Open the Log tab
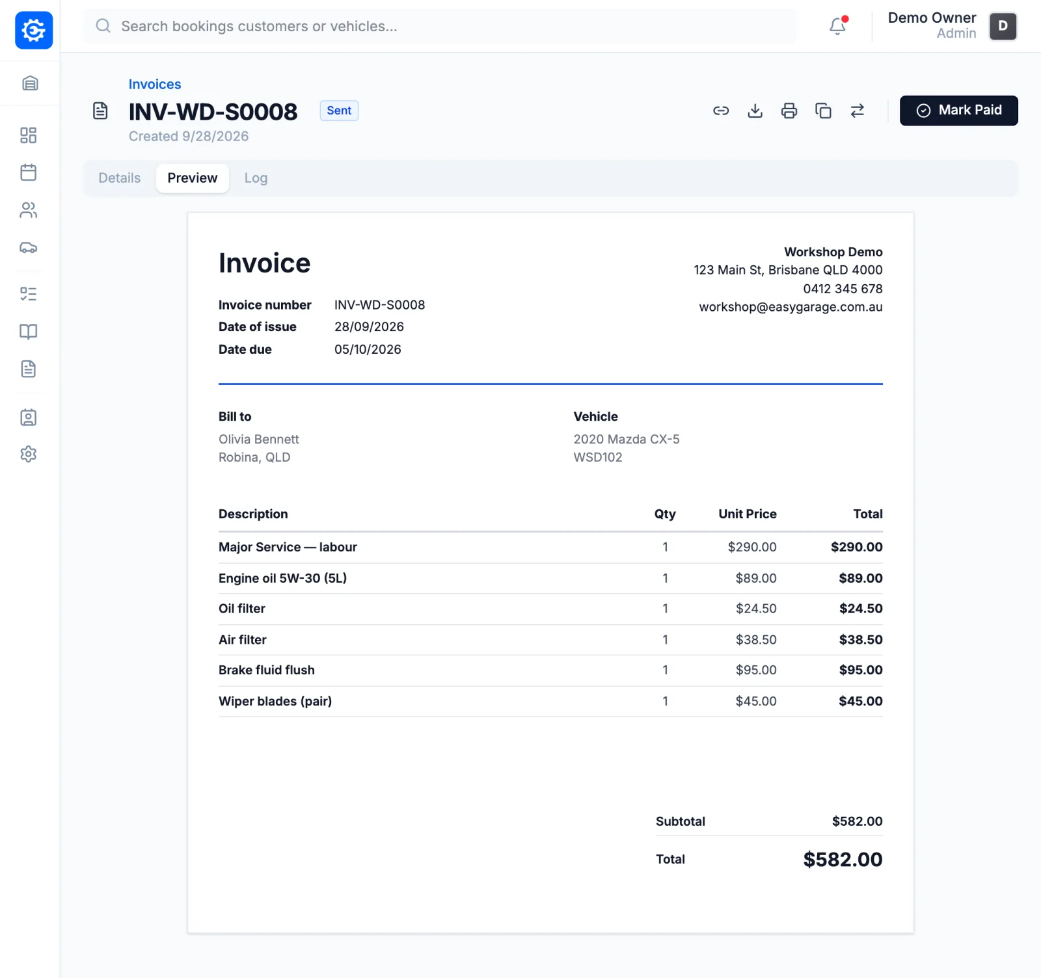This screenshot has width=1041, height=978. (x=256, y=178)
